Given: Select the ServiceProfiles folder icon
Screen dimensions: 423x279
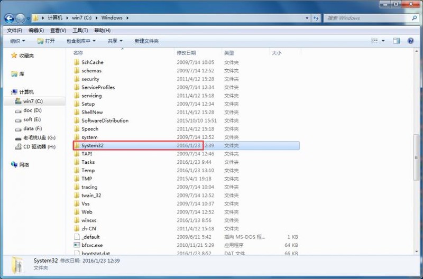Looking at the screenshot, I should tap(77, 87).
